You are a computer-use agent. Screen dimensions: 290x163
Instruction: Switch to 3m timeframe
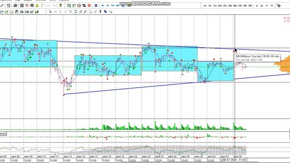point(210,6)
